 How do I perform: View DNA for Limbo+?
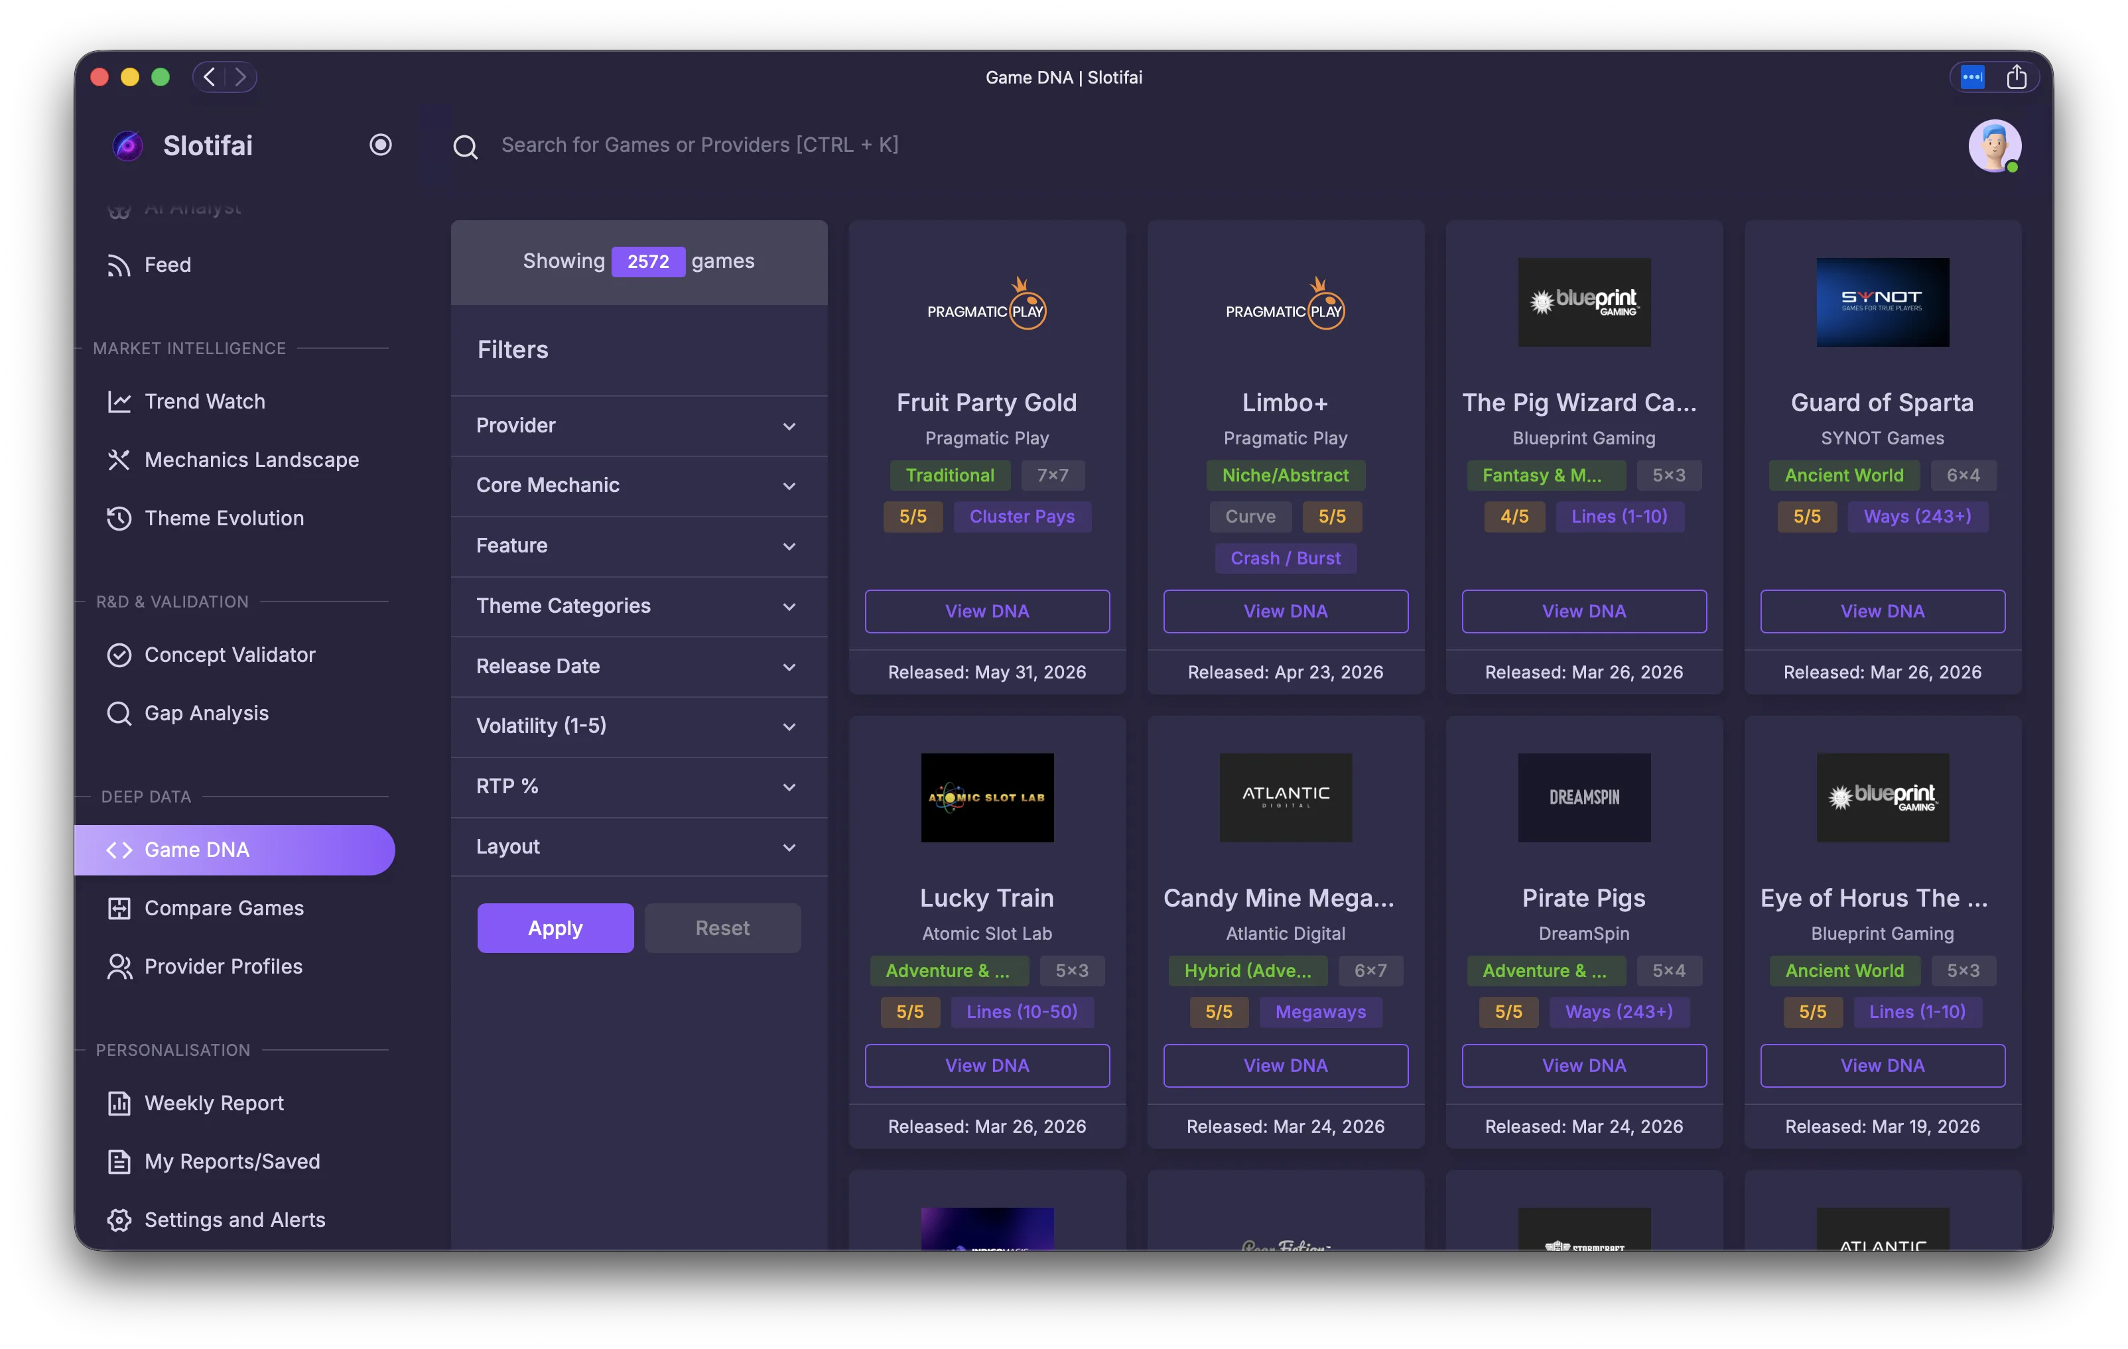pos(1285,611)
